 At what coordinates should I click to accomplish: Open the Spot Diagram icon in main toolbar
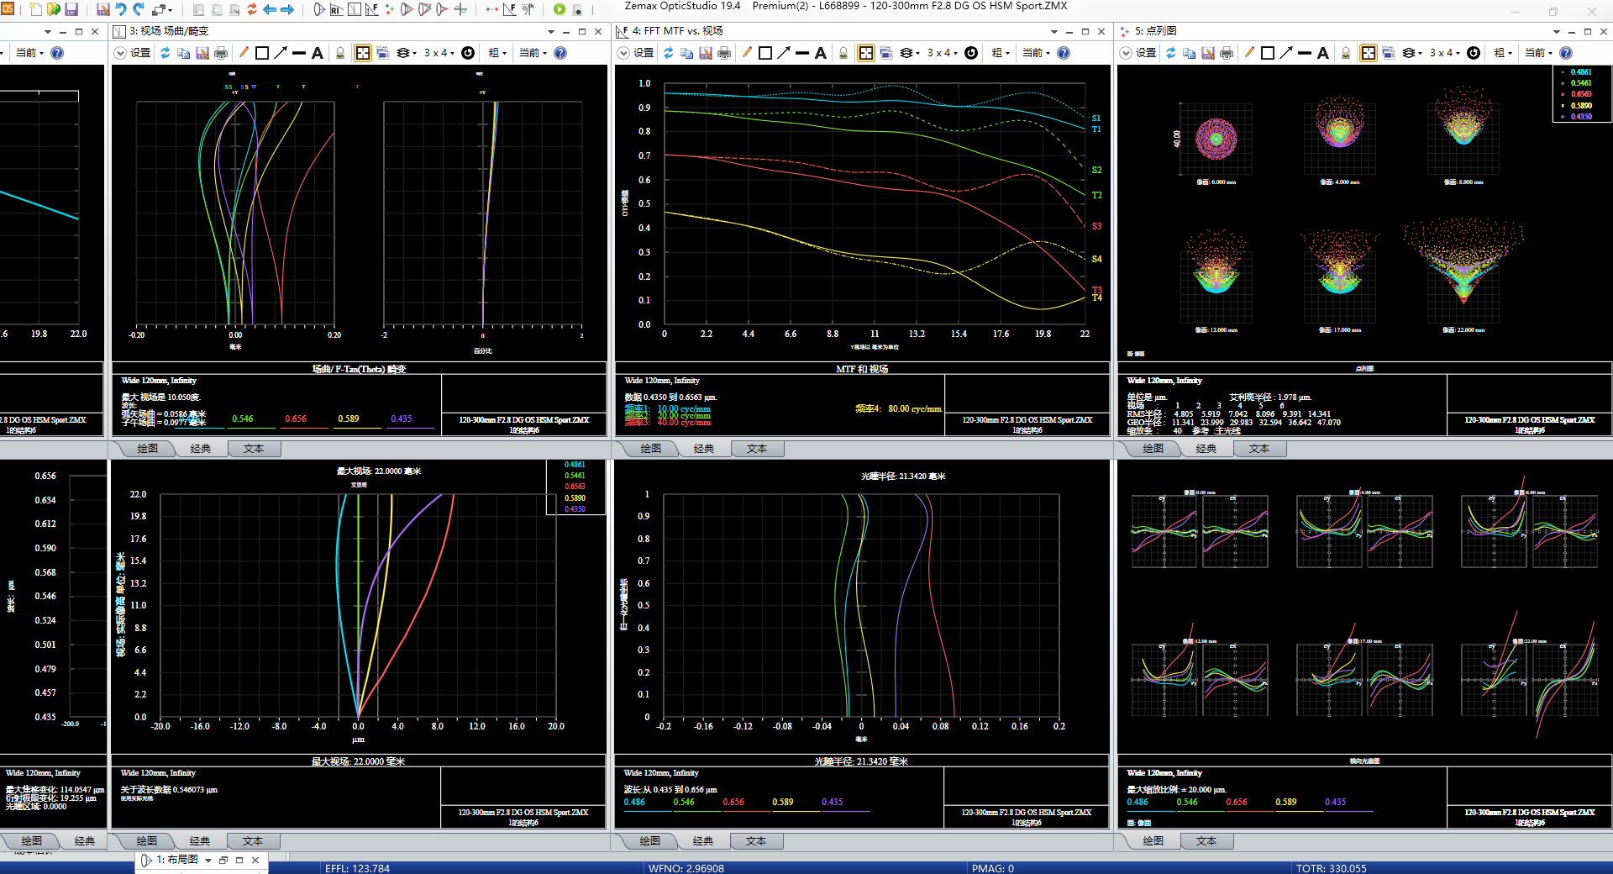389,9
